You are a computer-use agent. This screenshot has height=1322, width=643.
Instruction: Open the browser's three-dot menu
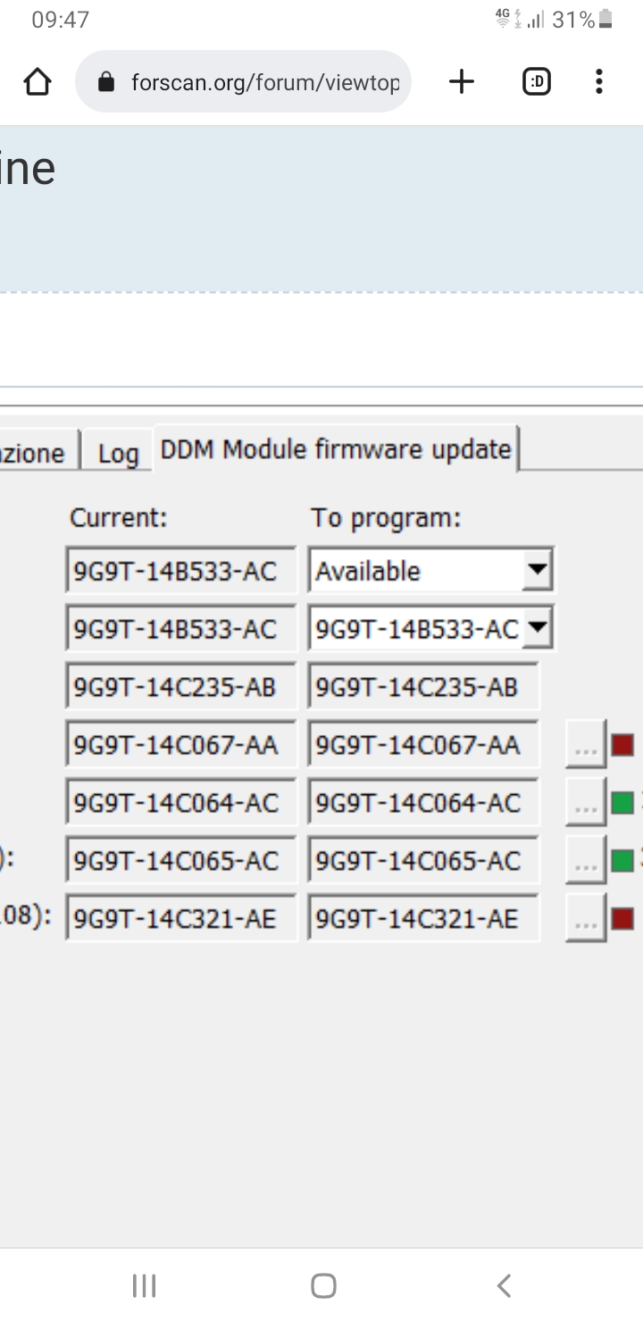click(x=598, y=81)
